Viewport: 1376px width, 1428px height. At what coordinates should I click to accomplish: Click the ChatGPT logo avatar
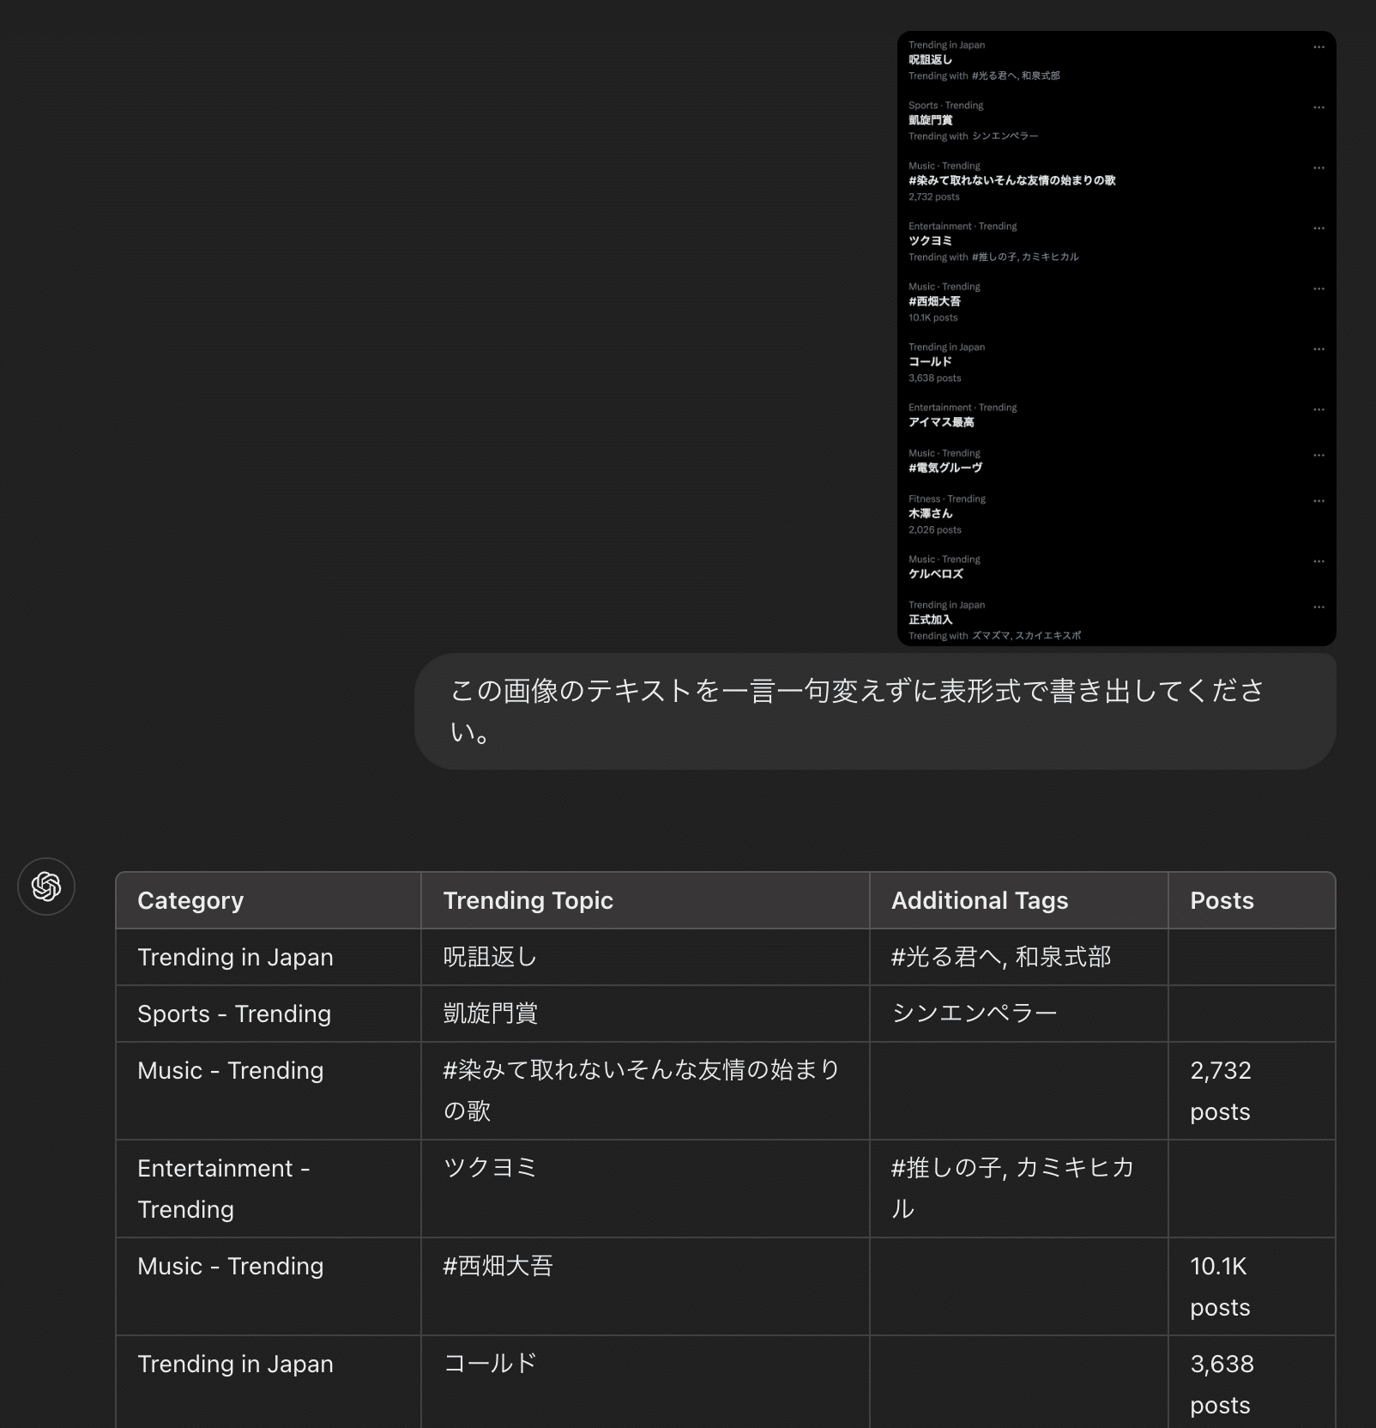pyautogui.click(x=46, y=886)
